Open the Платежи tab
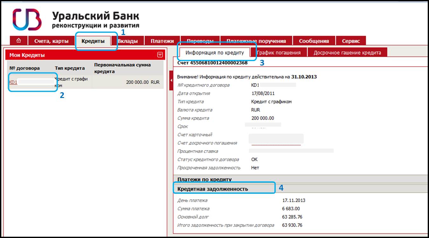This screenshot has width=429, height=238. coord(162,41)
